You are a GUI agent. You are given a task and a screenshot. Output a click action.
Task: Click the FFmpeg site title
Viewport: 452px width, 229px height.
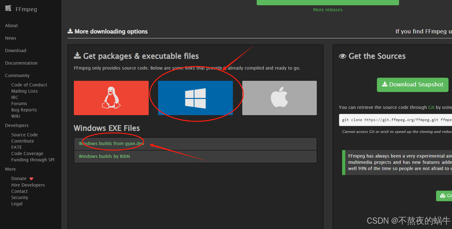tap(26, 9)
